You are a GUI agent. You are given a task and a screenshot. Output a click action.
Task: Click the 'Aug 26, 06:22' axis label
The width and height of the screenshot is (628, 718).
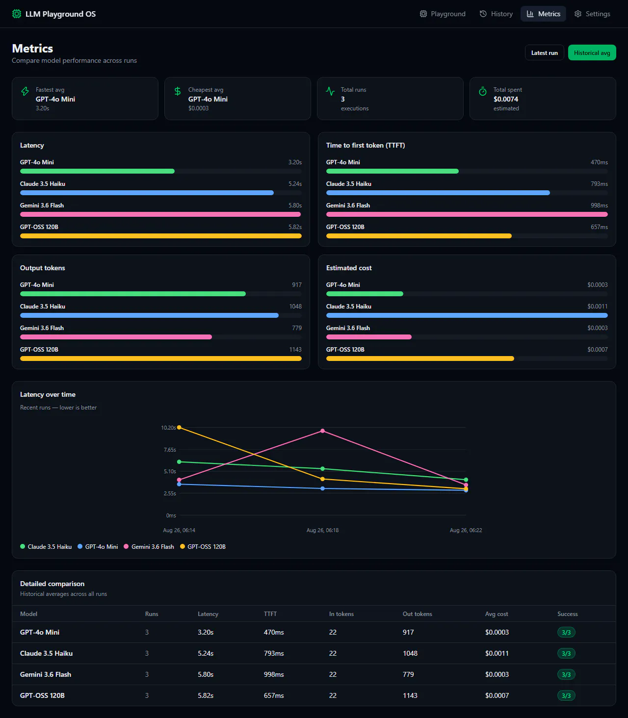(x=466, y=530)
